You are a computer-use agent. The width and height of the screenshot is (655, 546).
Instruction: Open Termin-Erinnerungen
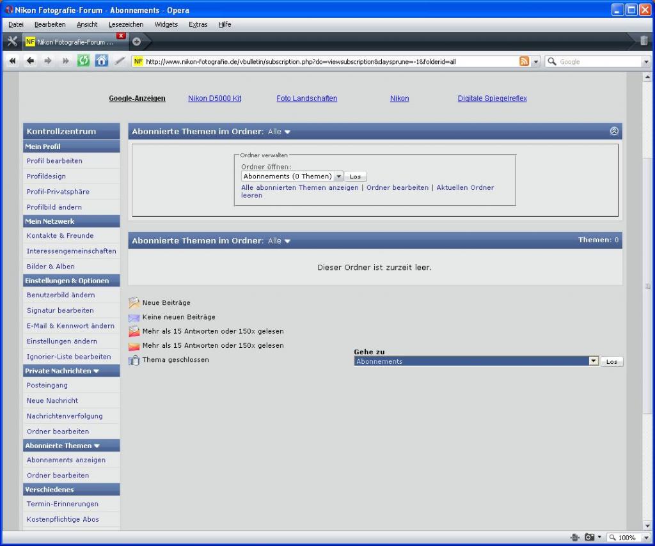[x=62, y=504]
